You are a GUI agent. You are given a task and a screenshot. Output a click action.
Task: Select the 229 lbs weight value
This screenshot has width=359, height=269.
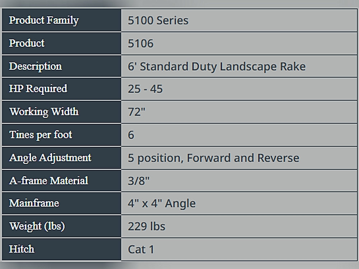point(146,226)
